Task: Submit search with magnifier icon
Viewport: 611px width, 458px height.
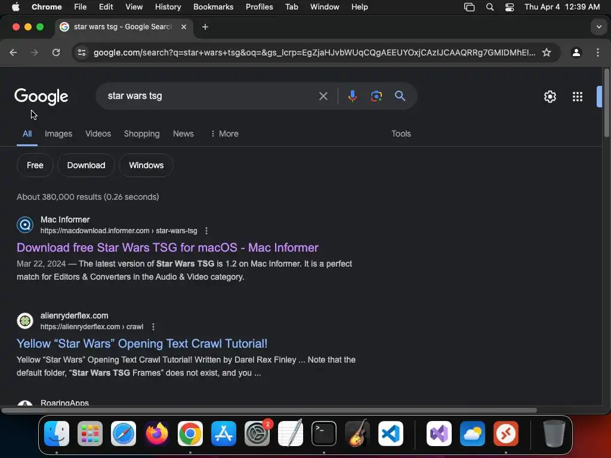Action: click(x=400, y=96)
